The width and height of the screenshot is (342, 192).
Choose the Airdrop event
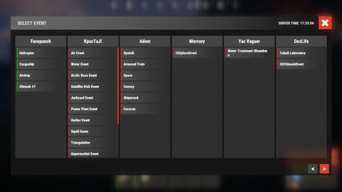(41, 75)
